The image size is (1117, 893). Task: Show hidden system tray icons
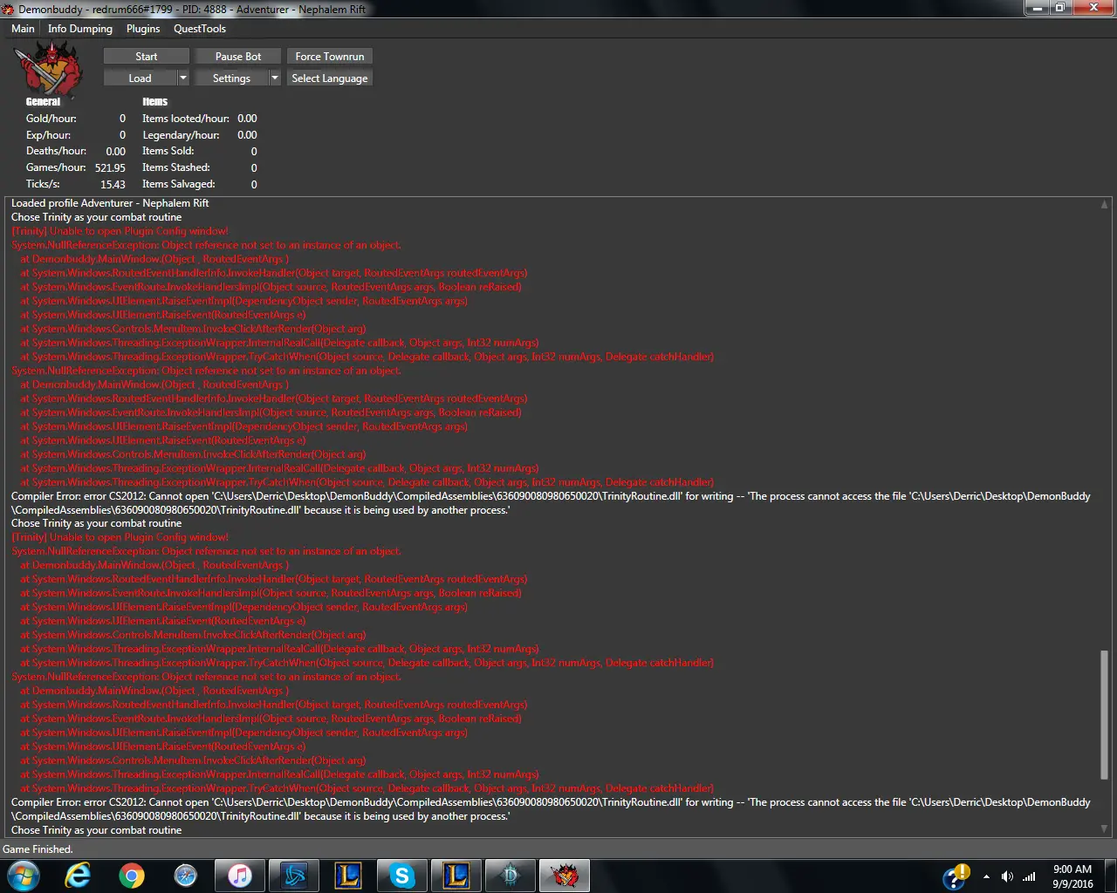[x=986, y=876]
